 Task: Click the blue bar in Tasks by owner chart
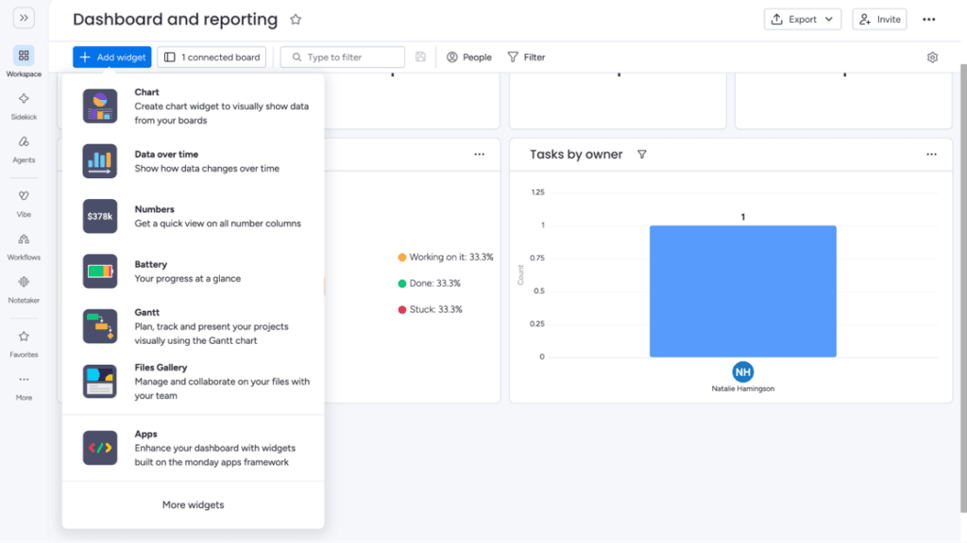coord(742,291)
